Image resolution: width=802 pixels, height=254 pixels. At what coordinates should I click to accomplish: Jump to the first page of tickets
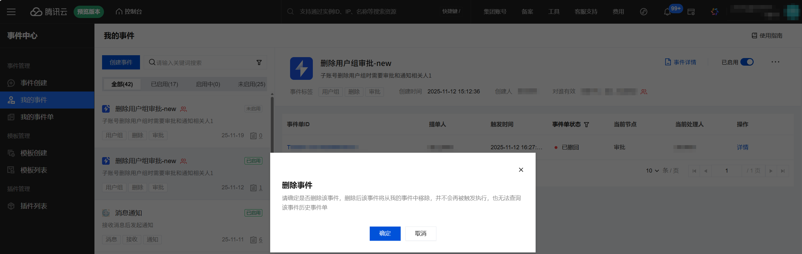[694, 171]
